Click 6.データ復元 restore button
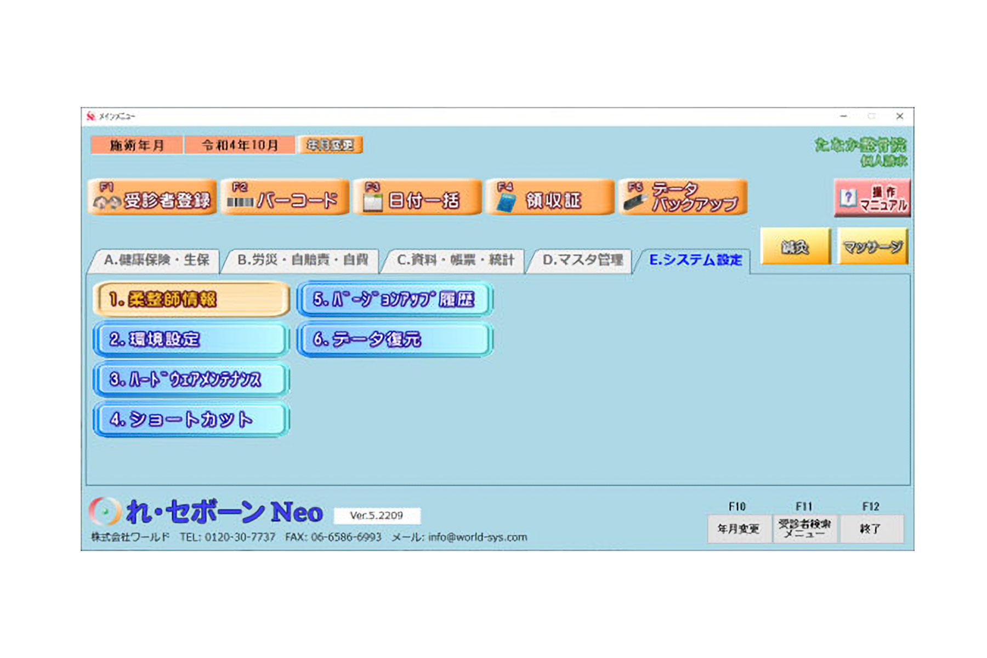 pos(395,339)
